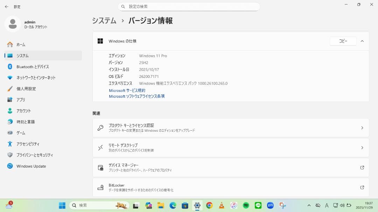Show hidden system tray icons
The height and width of the screenshot is (212, 378).
[x=309, y=205]
